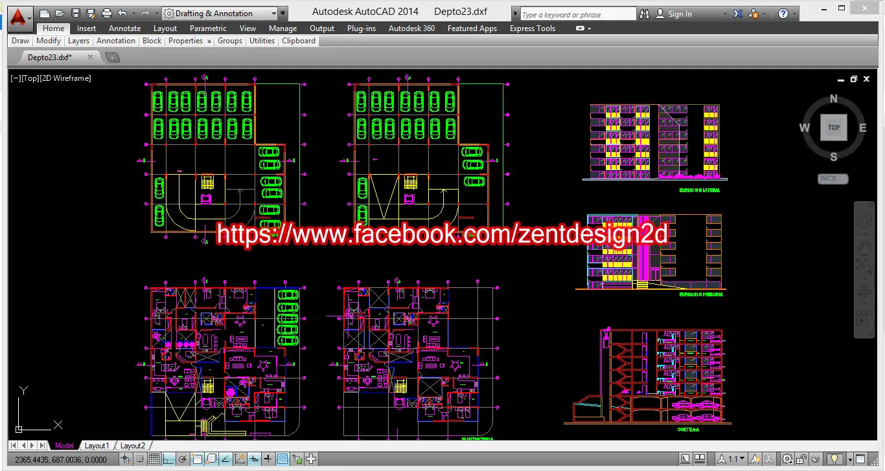Click the navigation bar steering wheel icon

click(864, 222)
